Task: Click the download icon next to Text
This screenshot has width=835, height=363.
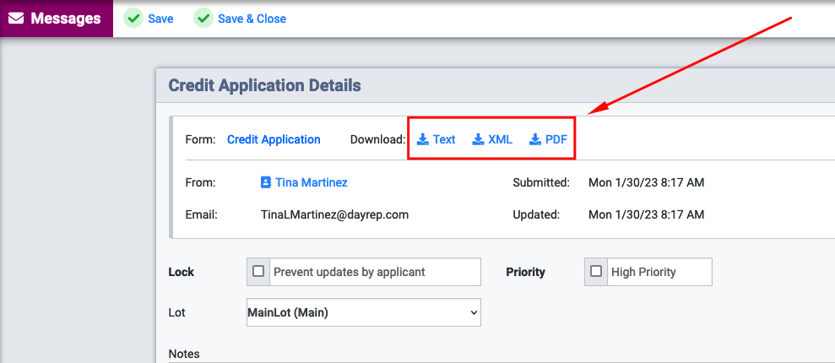Action: tap(423, 139)
